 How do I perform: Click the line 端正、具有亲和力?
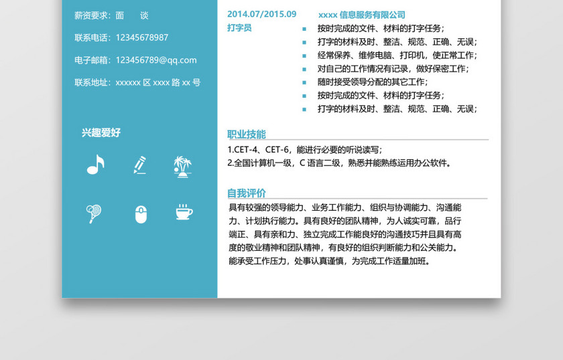[345, 234]
